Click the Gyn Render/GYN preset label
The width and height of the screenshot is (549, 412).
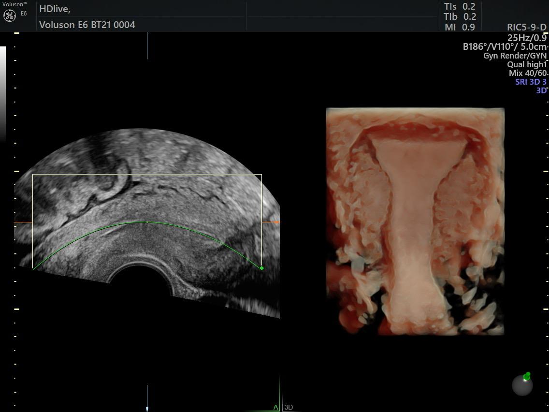514,56
